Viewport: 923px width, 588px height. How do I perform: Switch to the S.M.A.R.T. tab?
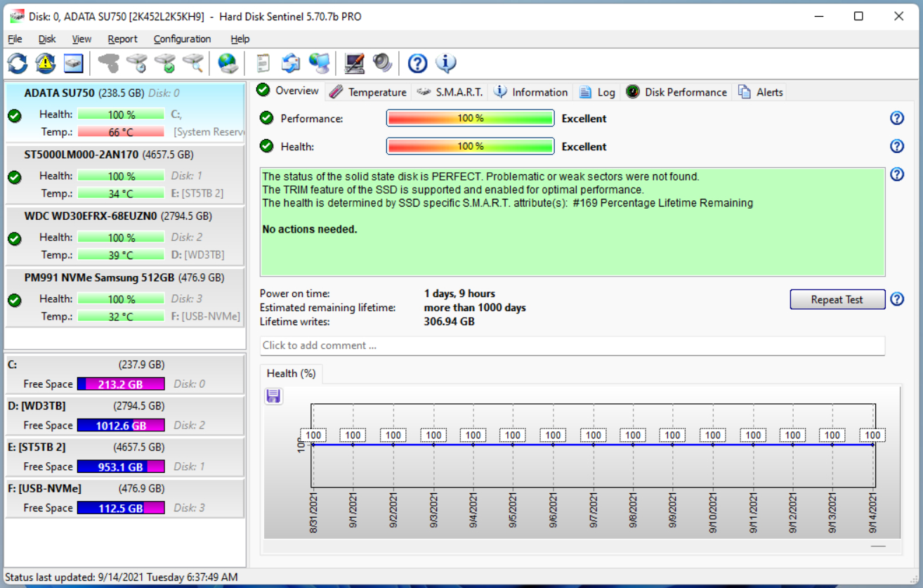pos(450,92)
